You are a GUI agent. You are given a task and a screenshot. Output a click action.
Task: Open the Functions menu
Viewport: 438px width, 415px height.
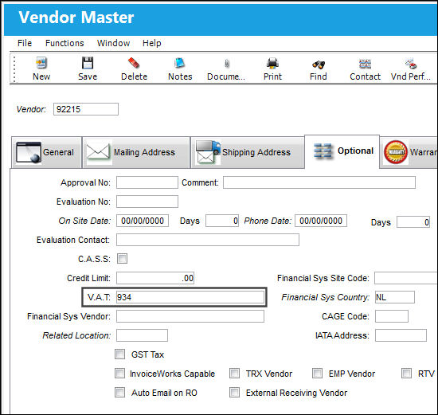(65, 43)
